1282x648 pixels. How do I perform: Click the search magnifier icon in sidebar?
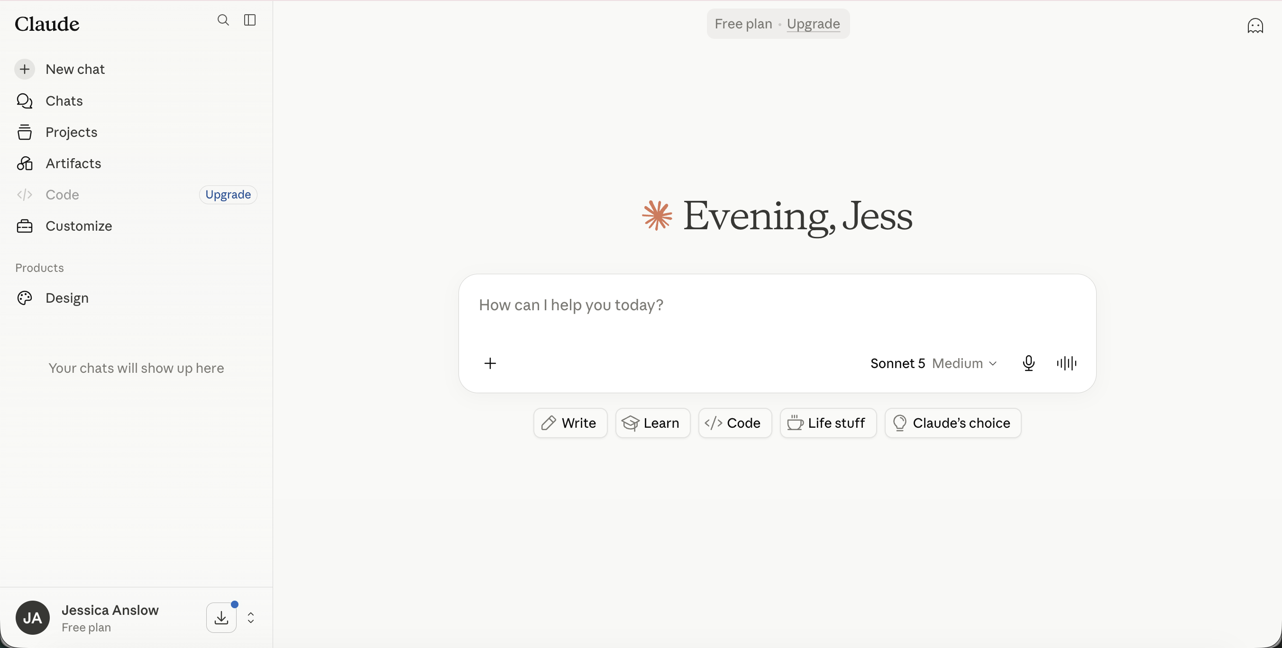[223, 20]
